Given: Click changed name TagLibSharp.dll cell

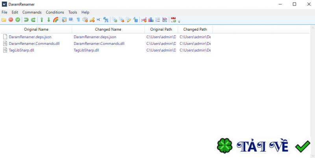Looking at the screenshot, I should coord(86,50).
